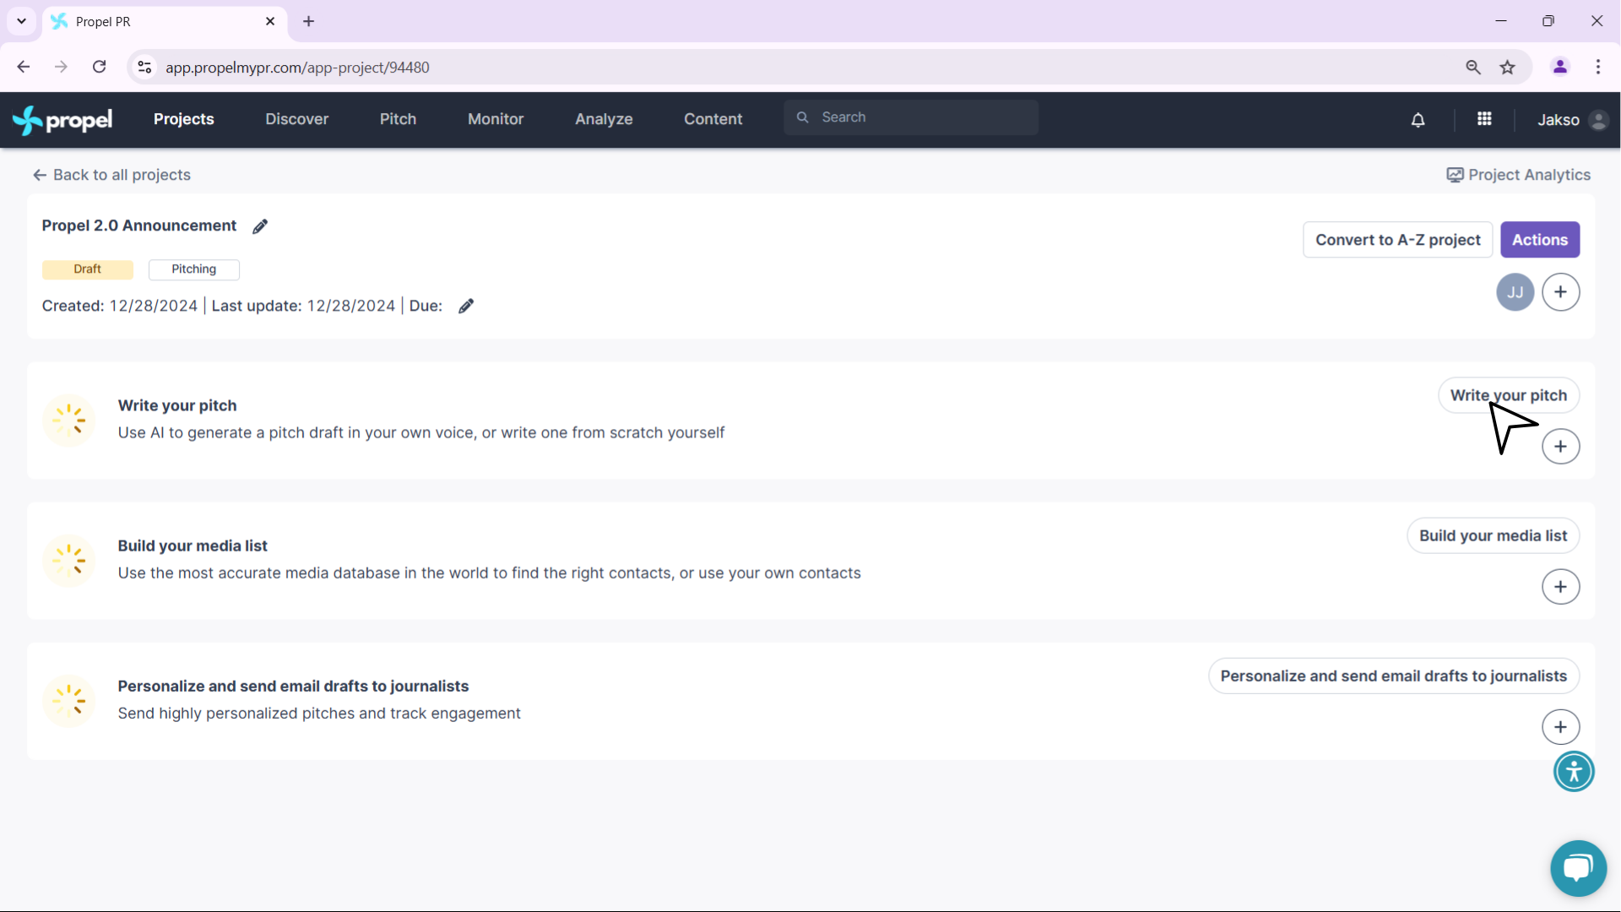Click the Propel 2.0 Announcement title
This screenshot has height=912, width=1621.
click(139, 225)
